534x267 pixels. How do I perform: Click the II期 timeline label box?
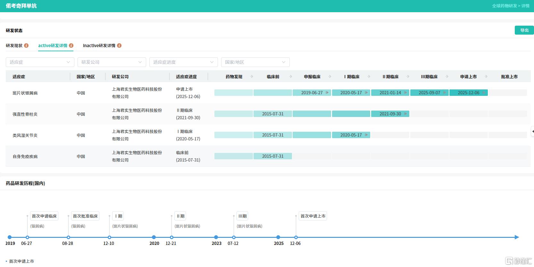tap(180, 216)
